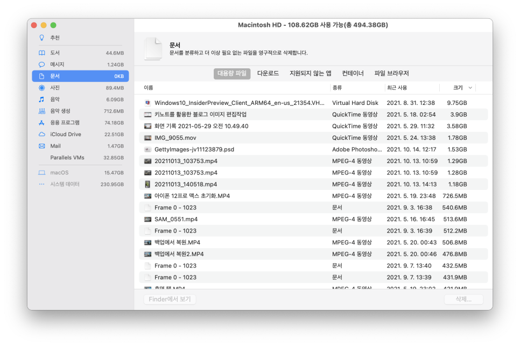Viewport: 520px width, 346px height.
Task: Click the music note icon for 음악
Action: coord(42,100)
